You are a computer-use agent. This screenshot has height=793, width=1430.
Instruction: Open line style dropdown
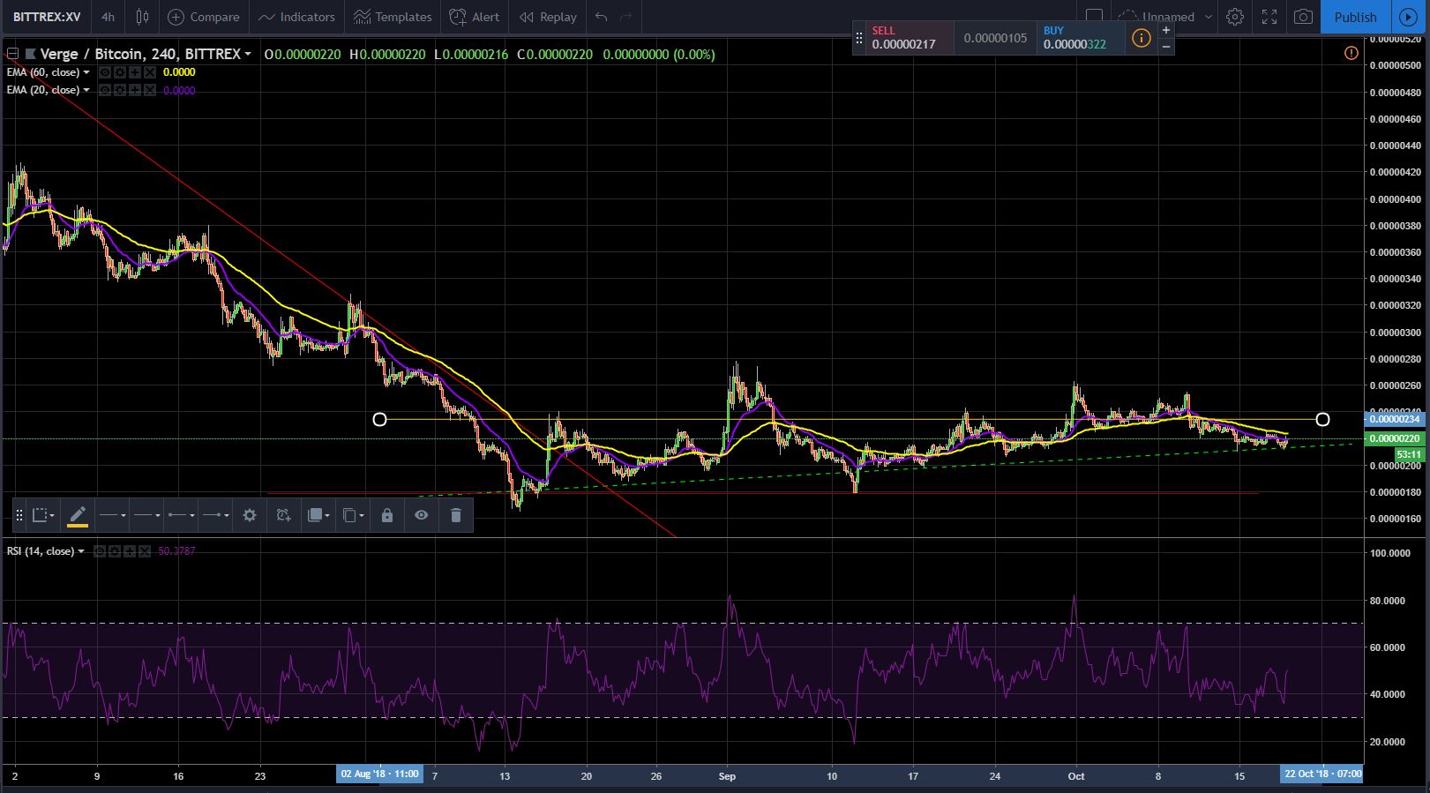[x=111, y=515]
